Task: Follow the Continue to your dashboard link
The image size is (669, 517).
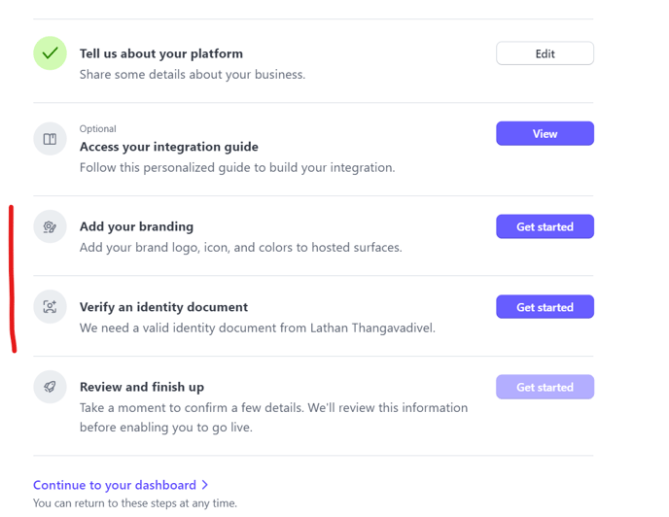Action: click(115, 485)
